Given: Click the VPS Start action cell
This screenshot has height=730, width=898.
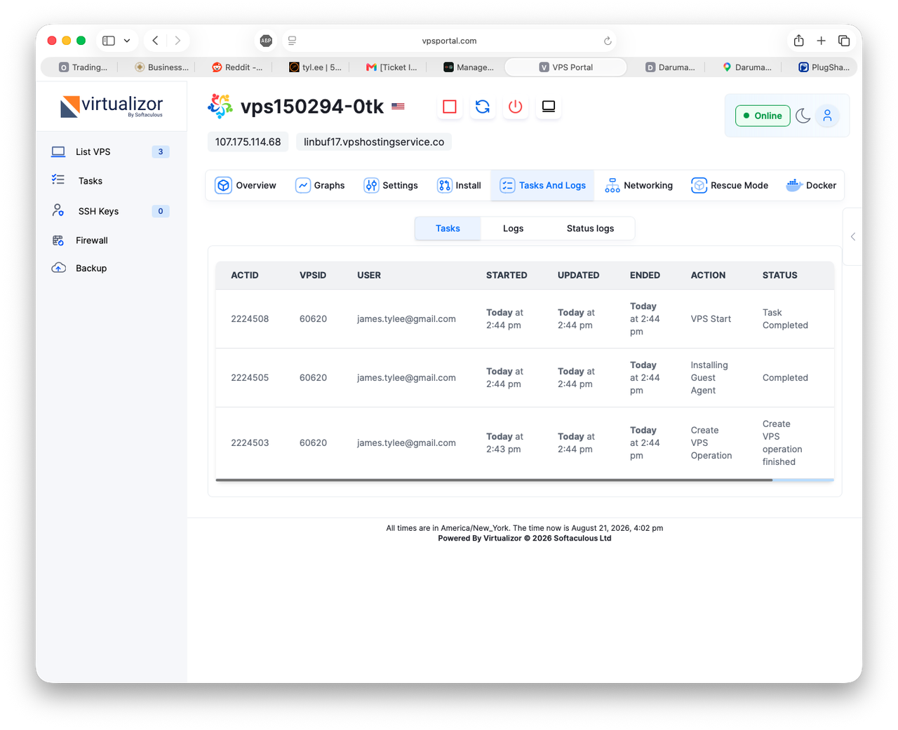Looking at the screenshot, I should pos(711,319).
